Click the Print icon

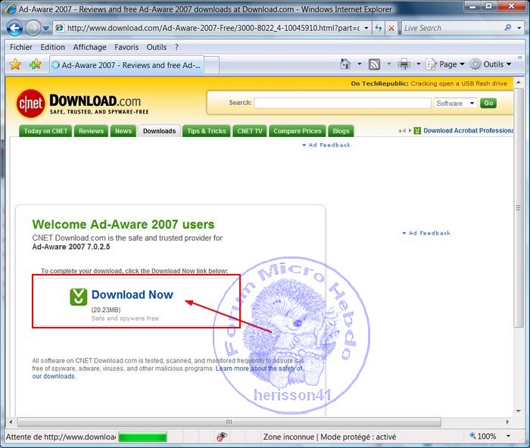[x=404, y=64]
